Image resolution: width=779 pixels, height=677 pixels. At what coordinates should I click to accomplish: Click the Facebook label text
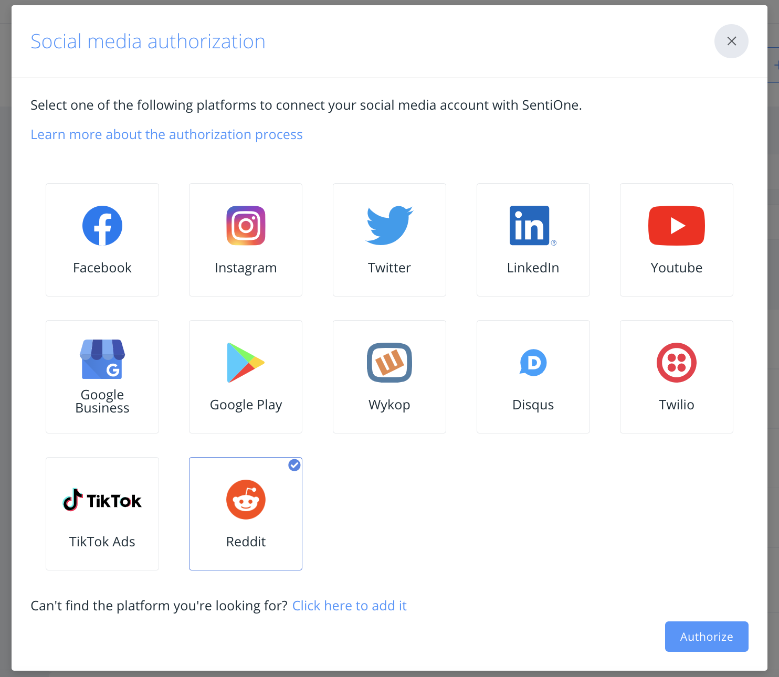click(102, 268)
